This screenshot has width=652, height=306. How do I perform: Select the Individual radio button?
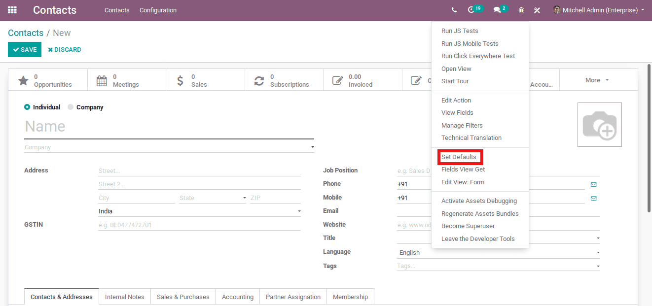click(x=27, y=107)
